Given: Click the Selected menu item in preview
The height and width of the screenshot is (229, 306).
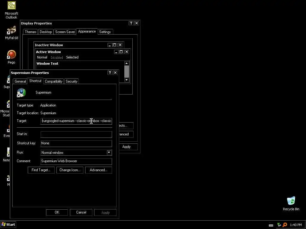Looking at the screenshot, I should (x=72, y=57).
